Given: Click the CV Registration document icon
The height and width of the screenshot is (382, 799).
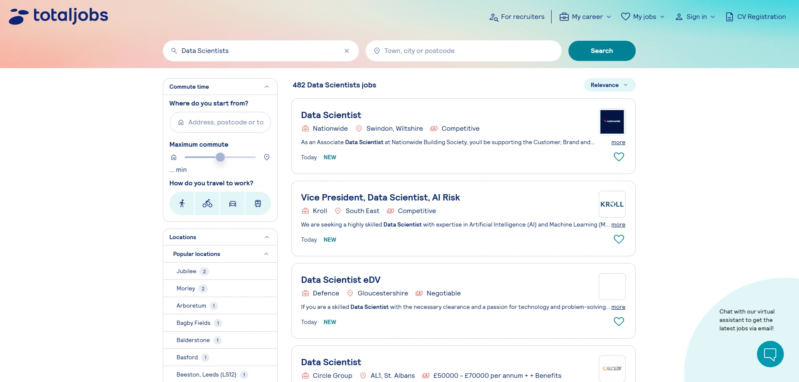Looking at the screenshot, I should pos(730,17).
